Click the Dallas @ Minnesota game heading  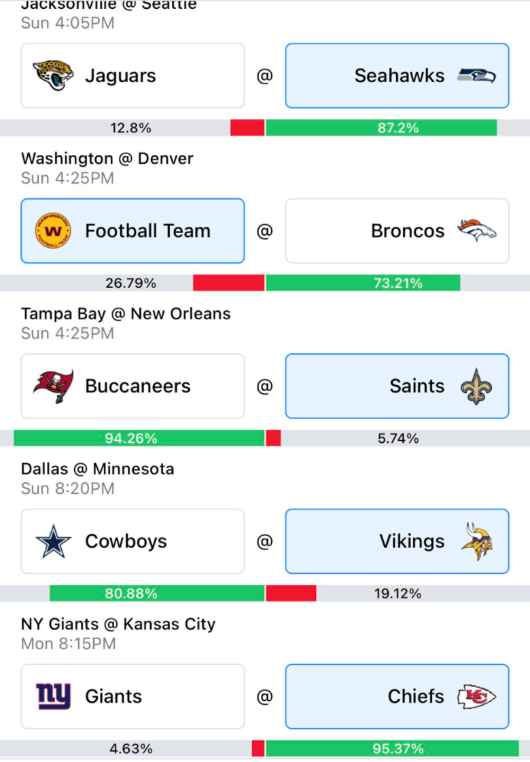pyautogui.click(x=98, y=469)
